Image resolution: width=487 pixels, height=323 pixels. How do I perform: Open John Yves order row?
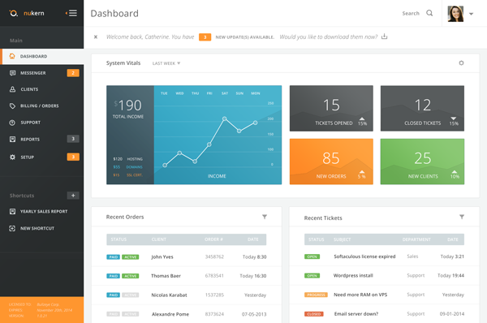(187, 256)
